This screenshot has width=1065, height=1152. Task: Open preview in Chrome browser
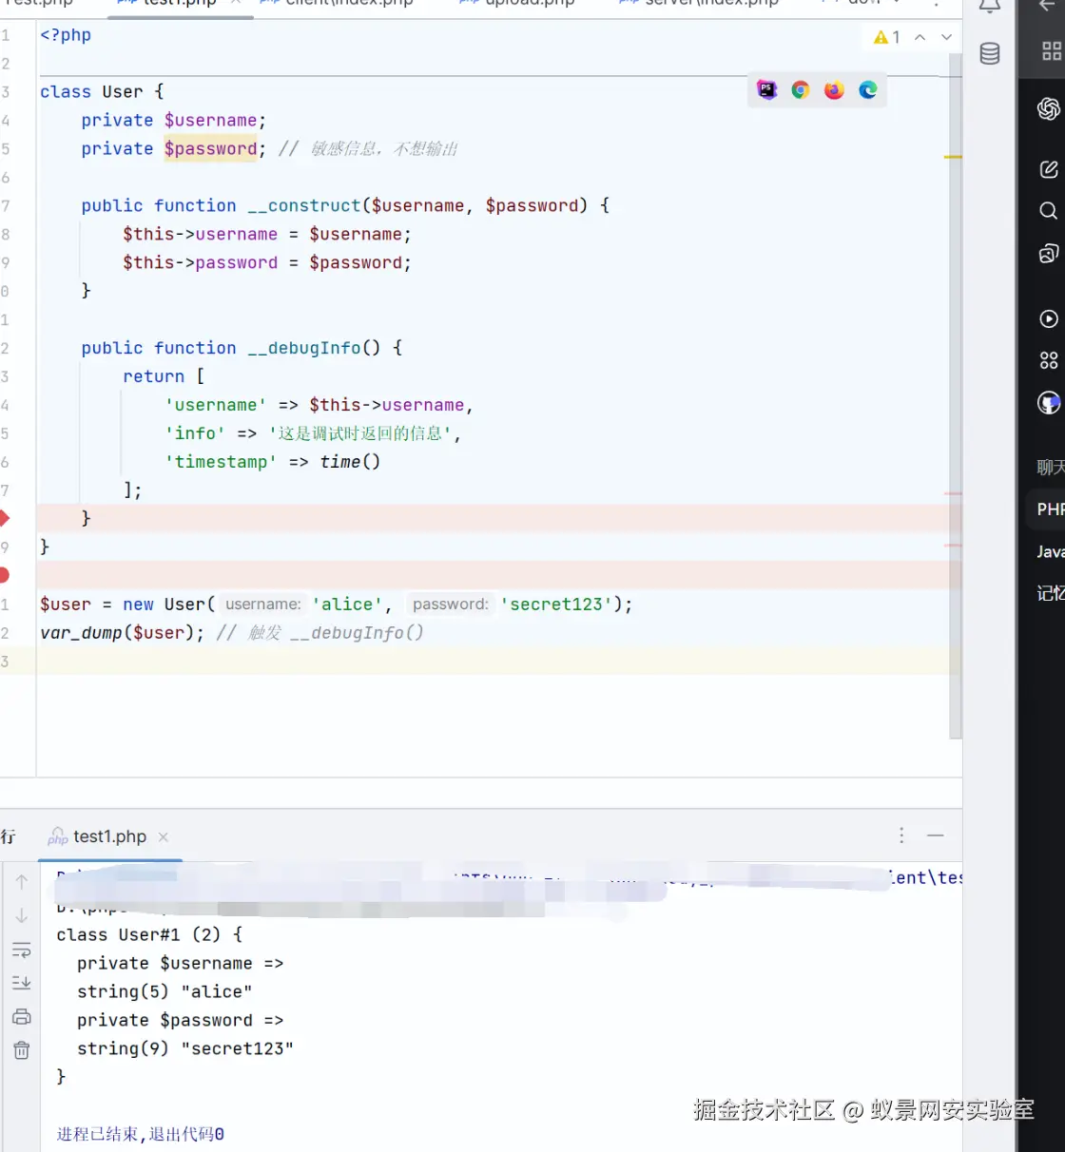click(x=801, y=90)
